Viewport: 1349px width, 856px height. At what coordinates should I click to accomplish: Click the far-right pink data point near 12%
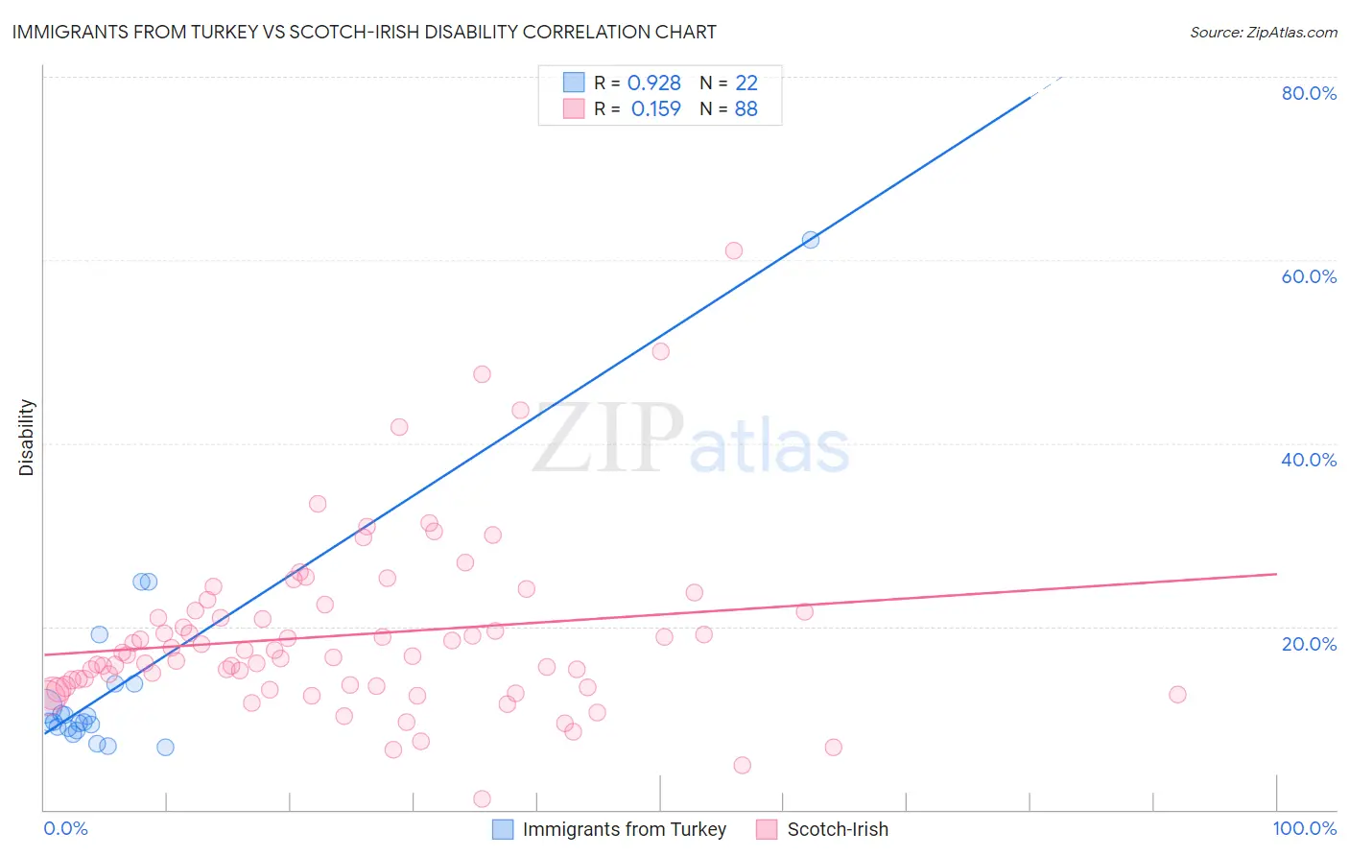click(x=1178, y=695)
